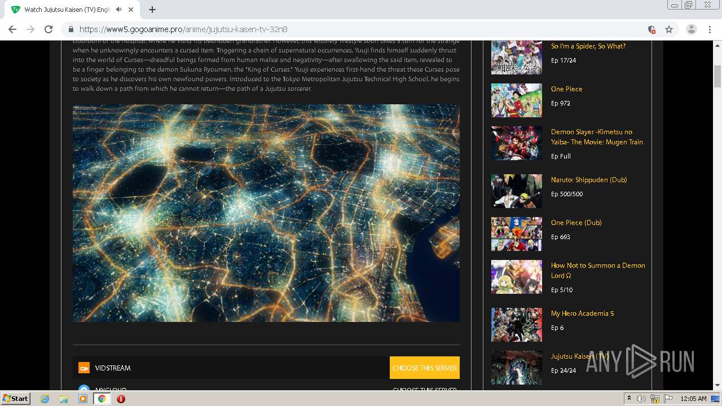Click the Naruto Shippuden thumbnail
722x406 pixels.
[517, 191]
